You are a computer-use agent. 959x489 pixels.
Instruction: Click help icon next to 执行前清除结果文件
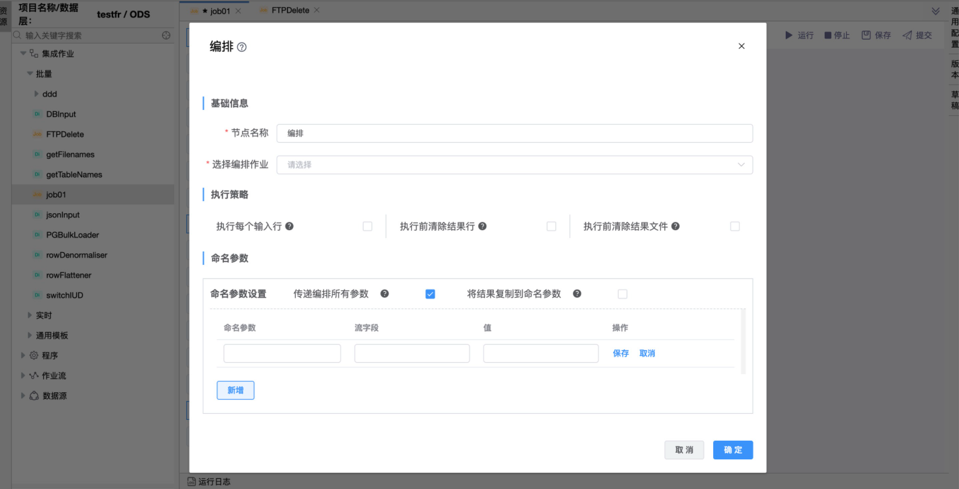coord(675,226)
